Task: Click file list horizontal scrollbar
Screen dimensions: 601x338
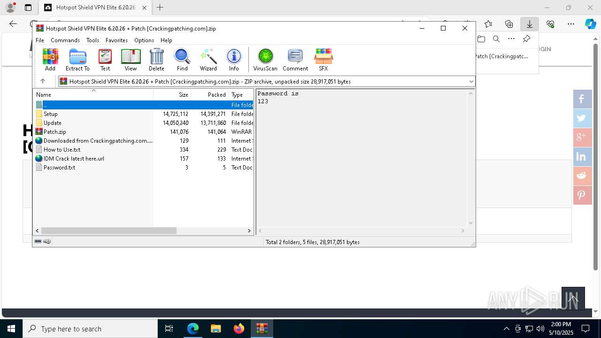Action: point(108,230)
